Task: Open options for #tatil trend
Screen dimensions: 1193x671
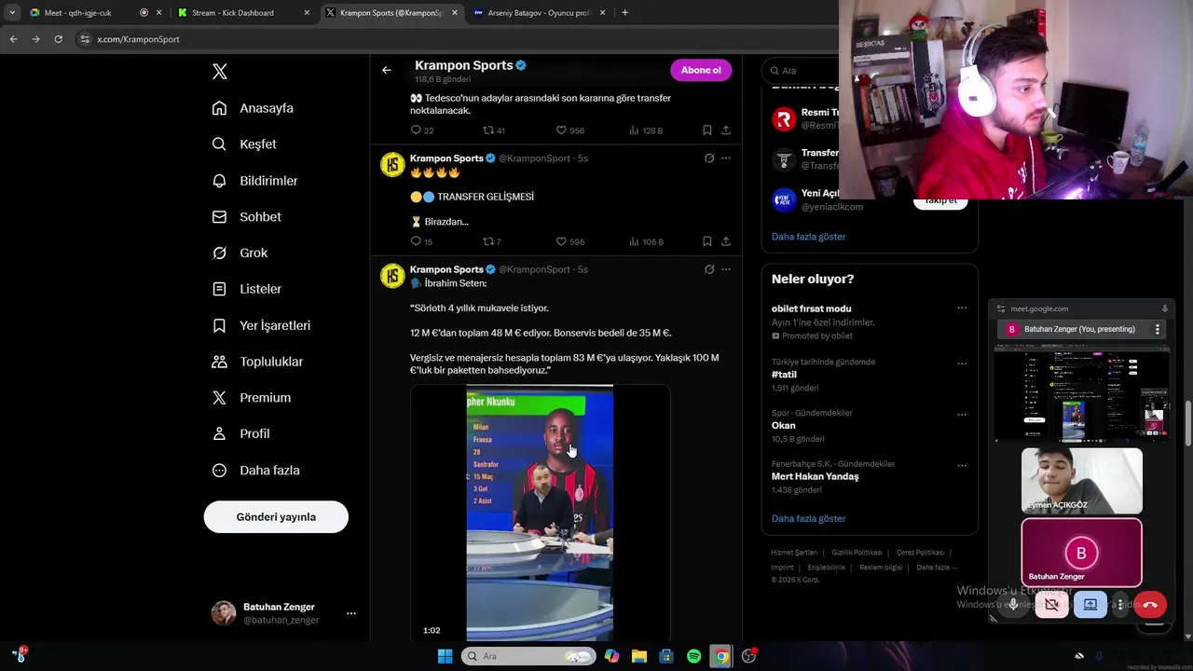Action: coord(962,363)
